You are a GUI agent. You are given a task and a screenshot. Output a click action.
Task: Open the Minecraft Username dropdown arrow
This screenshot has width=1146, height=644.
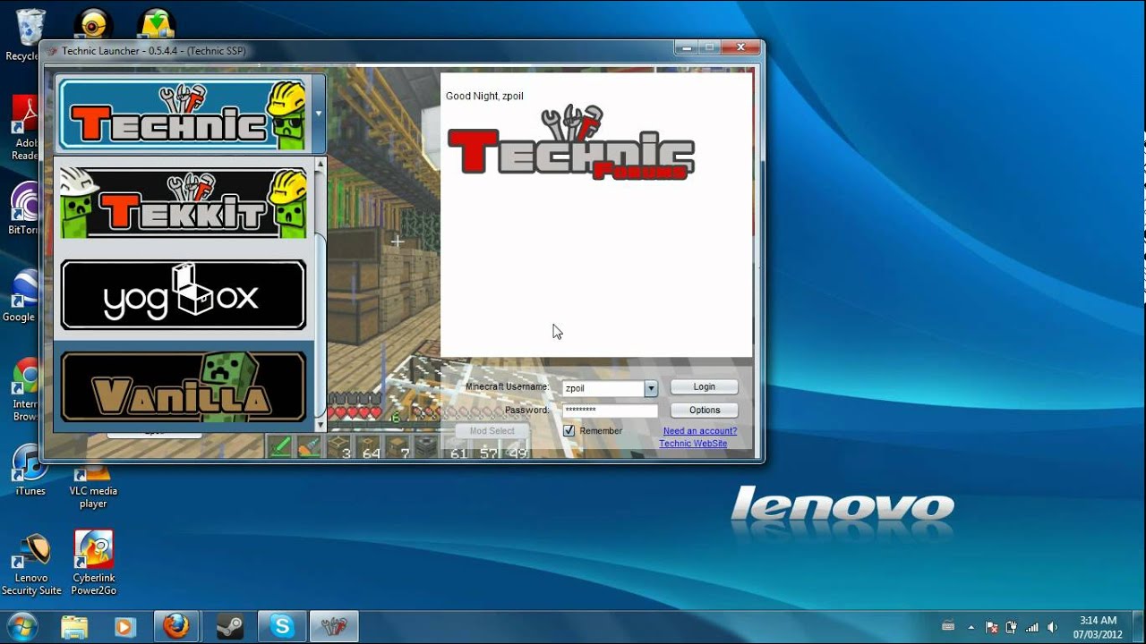[x=651, y=388]
